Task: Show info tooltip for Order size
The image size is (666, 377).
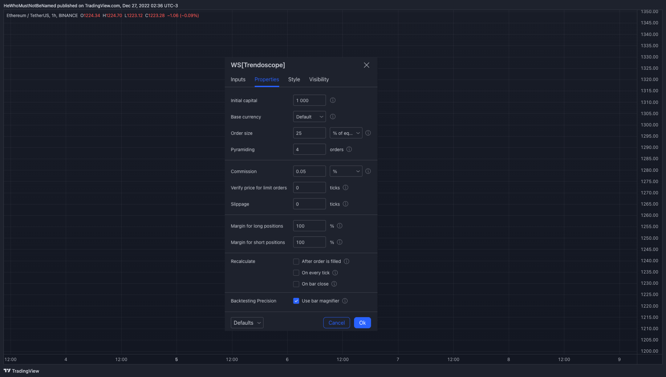Action: (x=368, y=133)
